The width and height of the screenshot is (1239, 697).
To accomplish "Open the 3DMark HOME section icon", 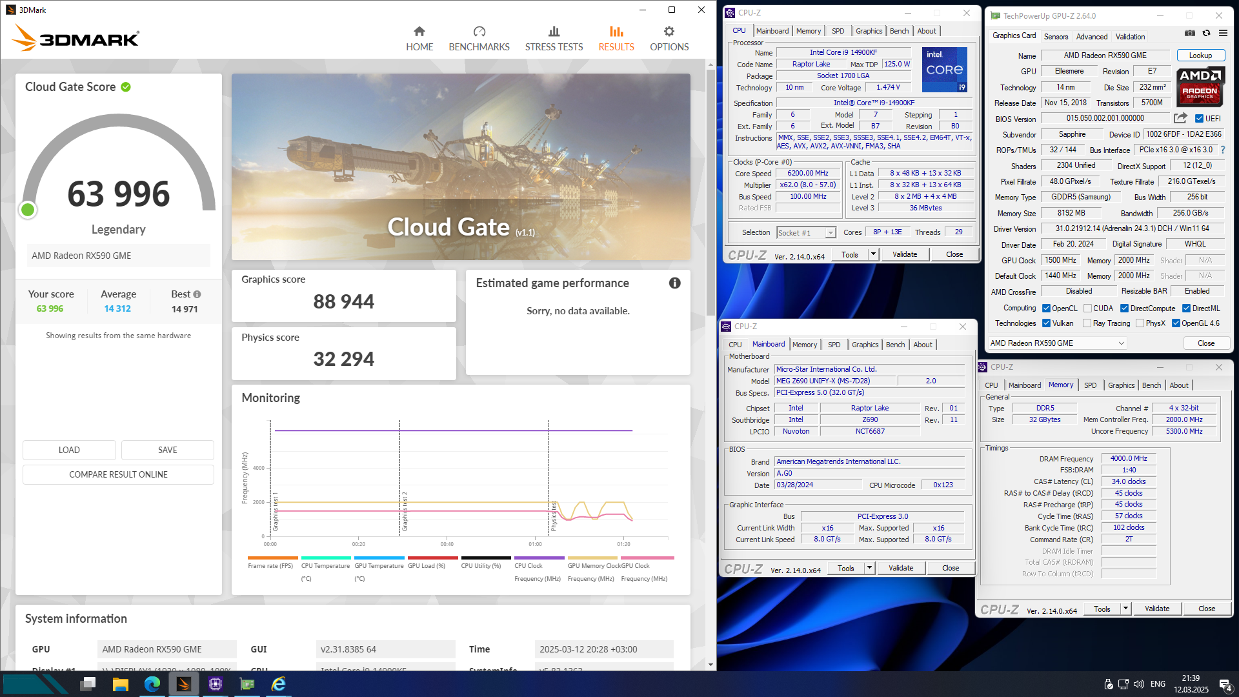I will (419, 32).
